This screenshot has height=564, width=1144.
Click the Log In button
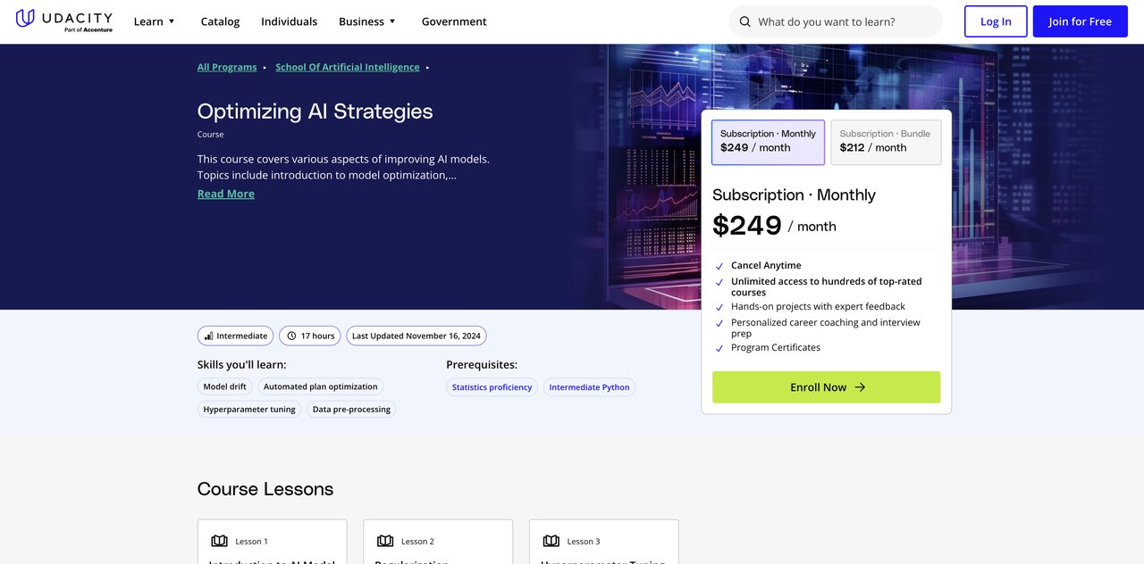[x=996, y=21]
